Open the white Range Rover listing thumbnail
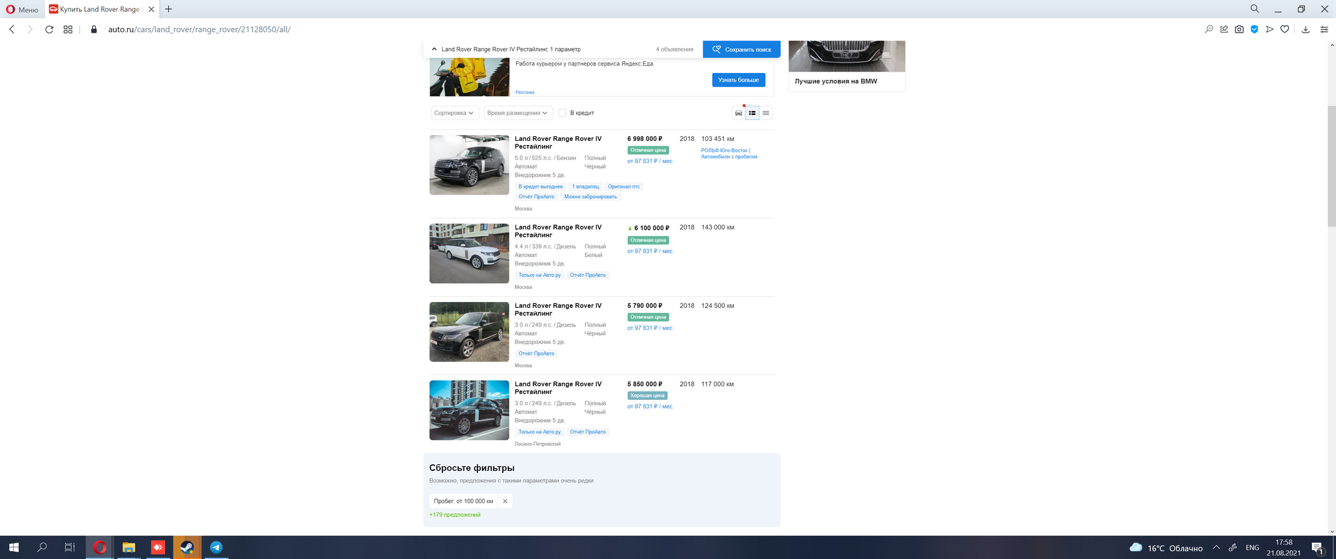 point(469,254)
